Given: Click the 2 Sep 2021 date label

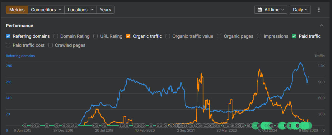Looking at the screenshot, I should pyautogui.click(x=186, y=130).
